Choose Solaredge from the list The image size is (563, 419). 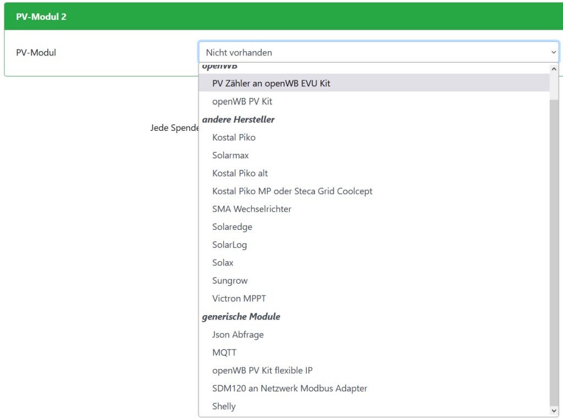pyautogui.click(x=232, y=227)
